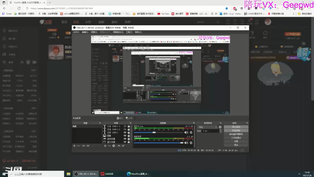Click the Stop Streaming button
314x177 pixels.
pos(236,127)
